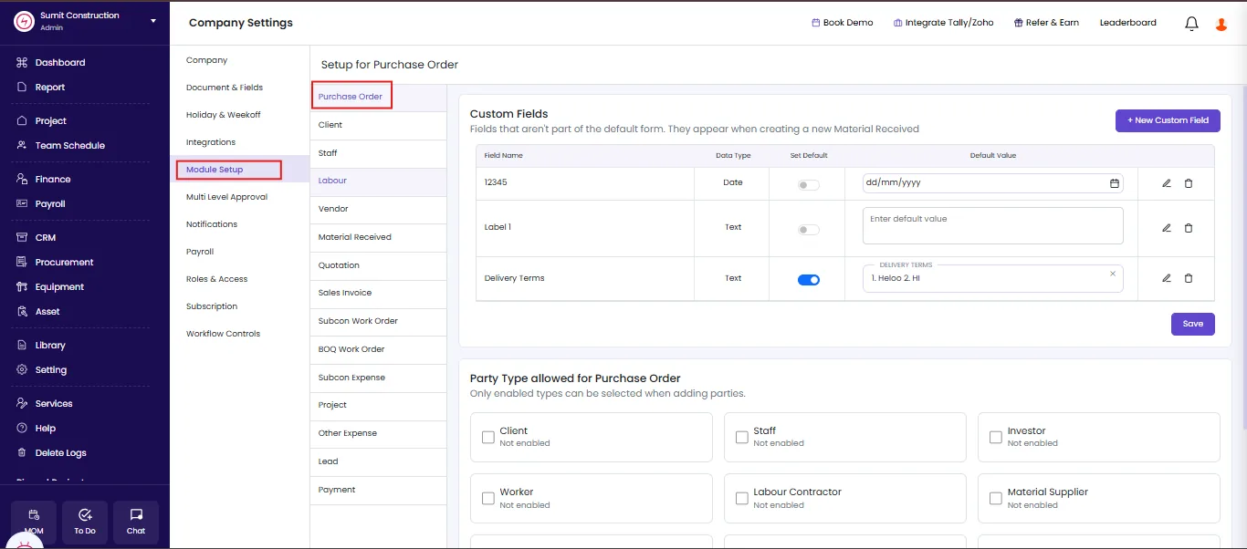The image size is (1247, 549).
Task: Open Roles & Access settings
Action: 217,279
